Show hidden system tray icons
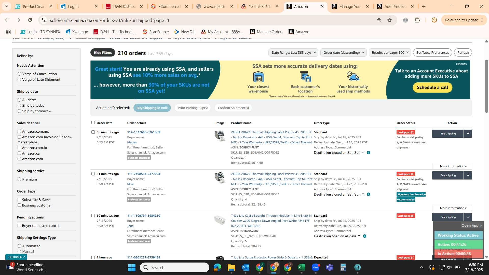The image size is (489, 275). 422,267
